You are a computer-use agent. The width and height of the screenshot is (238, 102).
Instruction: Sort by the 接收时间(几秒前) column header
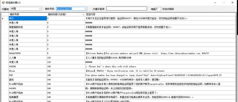[x=66, y=14]
